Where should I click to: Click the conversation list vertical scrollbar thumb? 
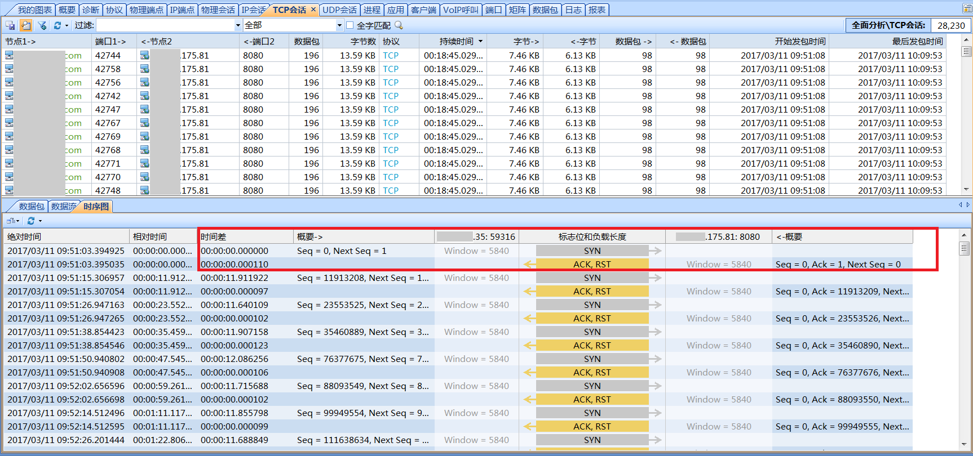(x=967, y=51)
